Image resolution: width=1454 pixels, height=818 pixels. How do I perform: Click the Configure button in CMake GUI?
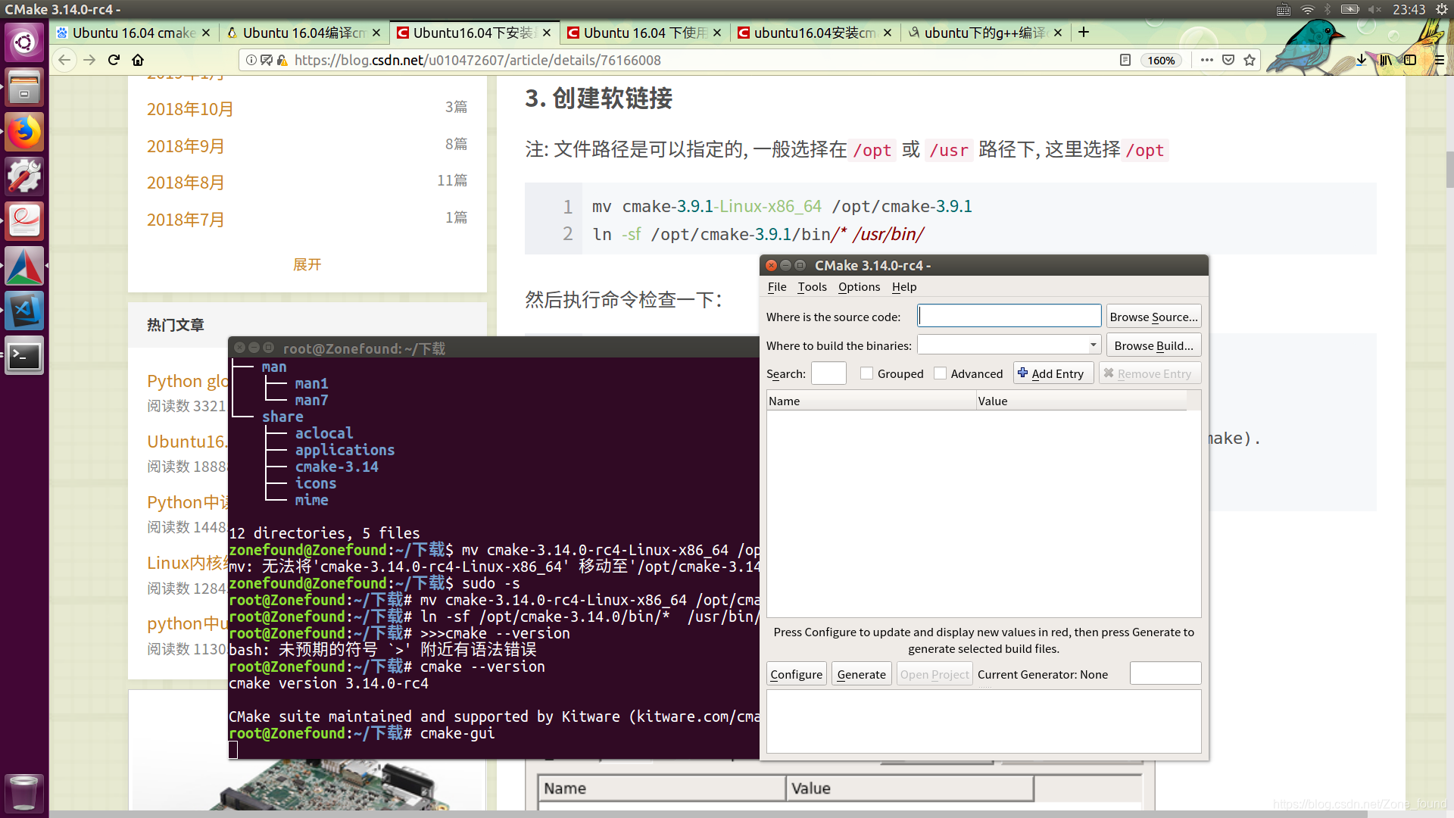pyautogui.click(x=796, y=674)
